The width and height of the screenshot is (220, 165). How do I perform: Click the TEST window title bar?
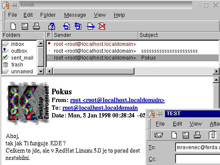(x=193, y=114)
